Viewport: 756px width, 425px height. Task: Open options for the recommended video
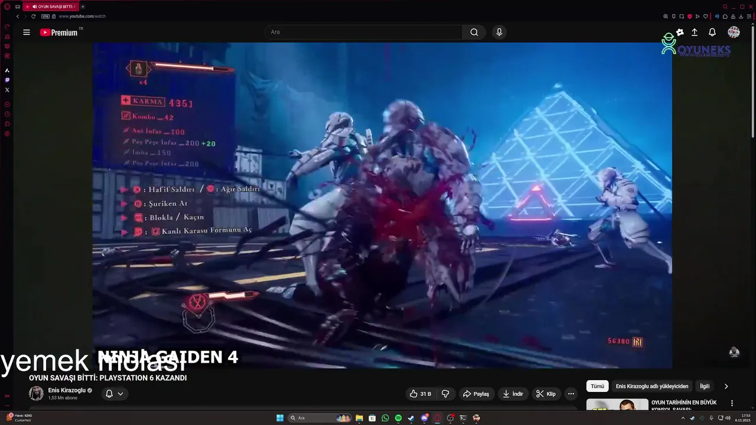coord(732,403)
